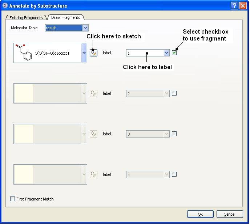Click the label 1 text field
The height and width of the screenshot is (224, 250).
tap(145, 53)
